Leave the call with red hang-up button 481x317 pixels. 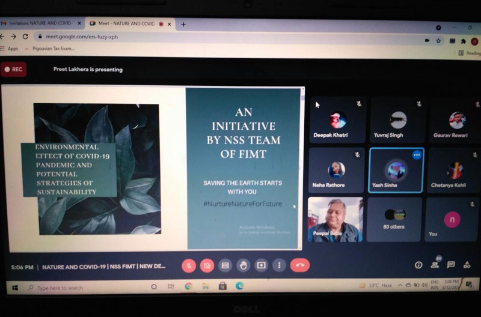click(299, 265)
